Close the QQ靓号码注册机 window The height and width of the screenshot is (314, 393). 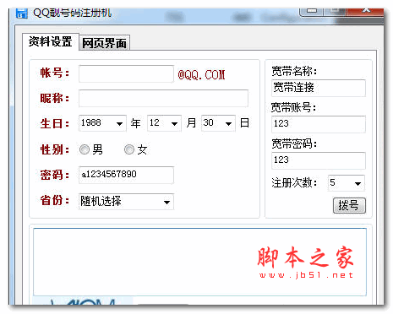tap(366, 11)
